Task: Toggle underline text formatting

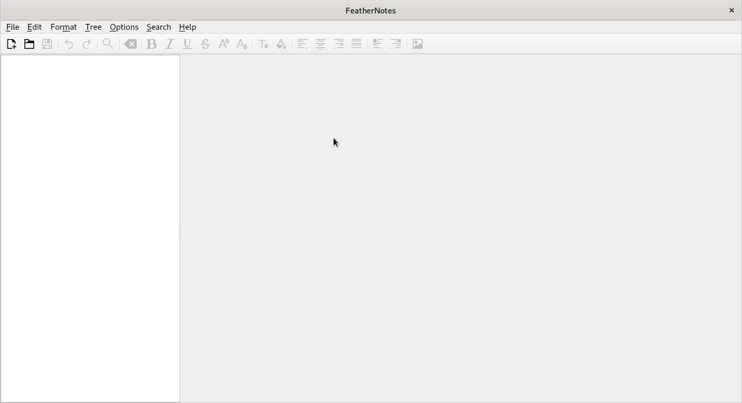Action: click(x=188, y=44)
